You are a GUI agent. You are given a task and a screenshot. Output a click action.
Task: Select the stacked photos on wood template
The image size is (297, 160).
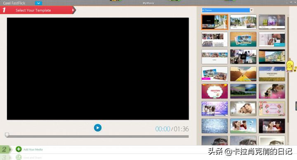(x=243, y=40)
